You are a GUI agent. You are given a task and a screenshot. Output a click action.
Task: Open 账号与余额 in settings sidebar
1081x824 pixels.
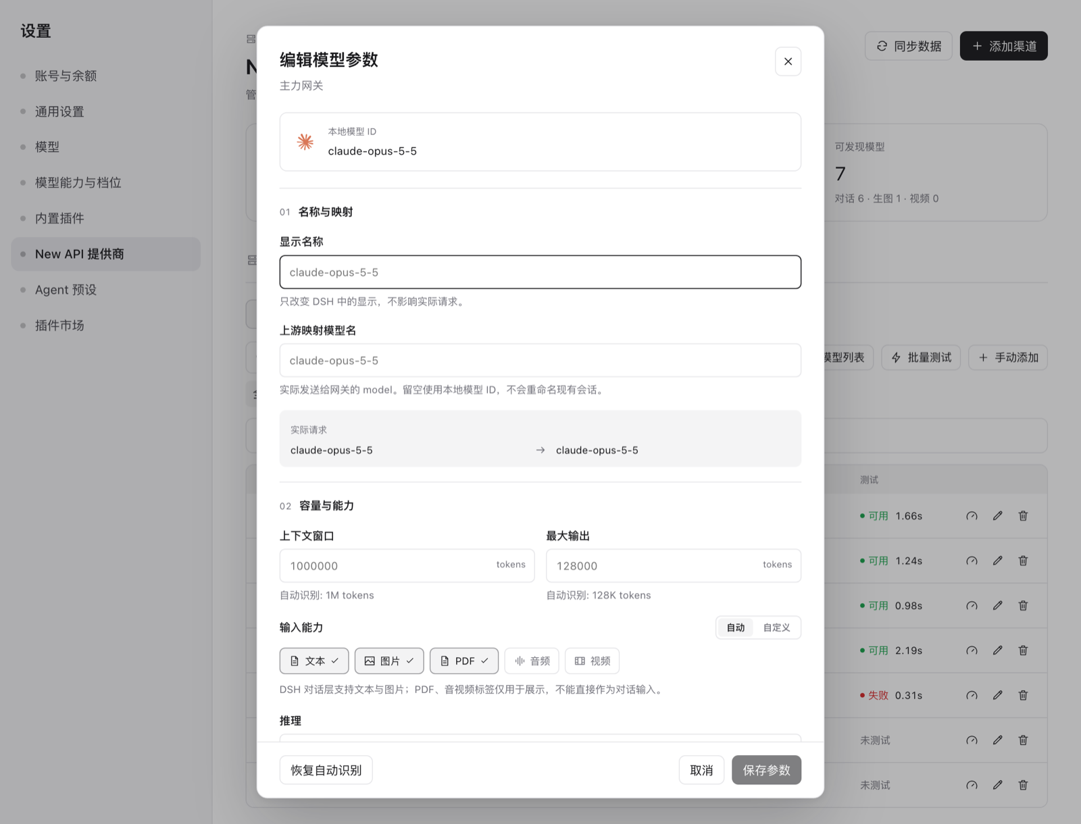click(x=106, y=76)
